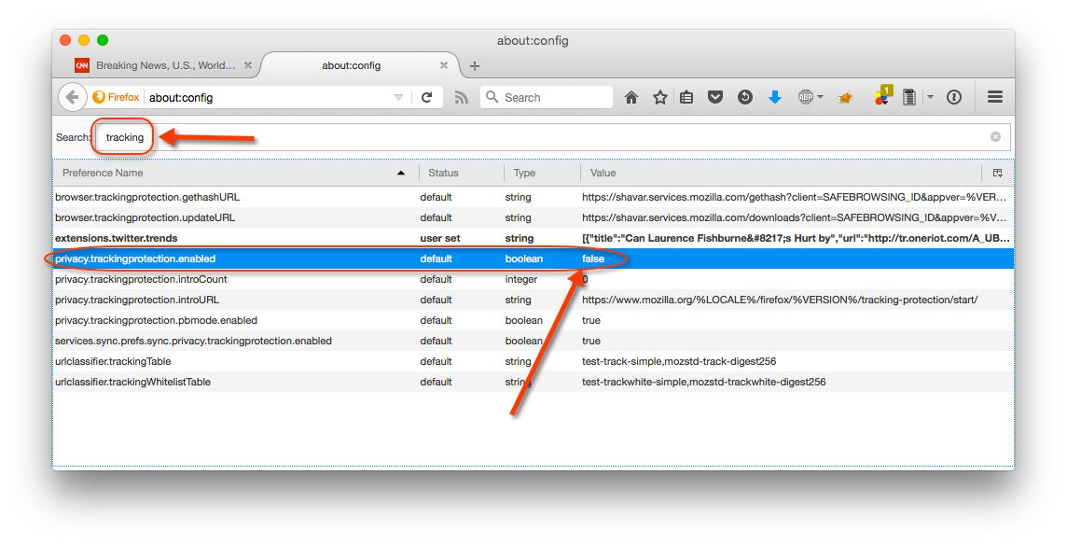The width and height of the screenshot is (1067, 545).
Task: Sort by Value column header
Action: [782, 173]
